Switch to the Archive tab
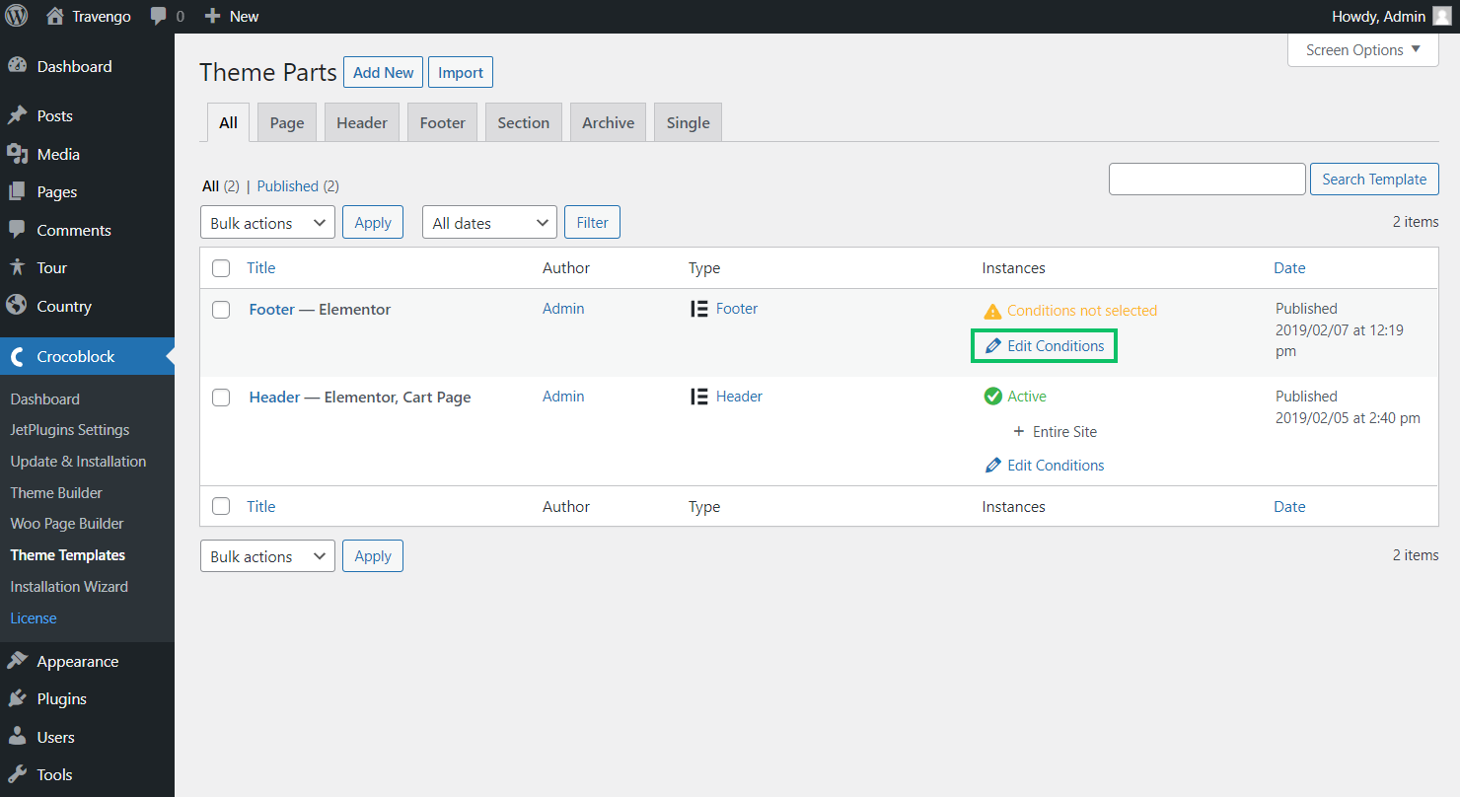The image size is (1460, 797). pyautogui.click(x=608, y=122)
